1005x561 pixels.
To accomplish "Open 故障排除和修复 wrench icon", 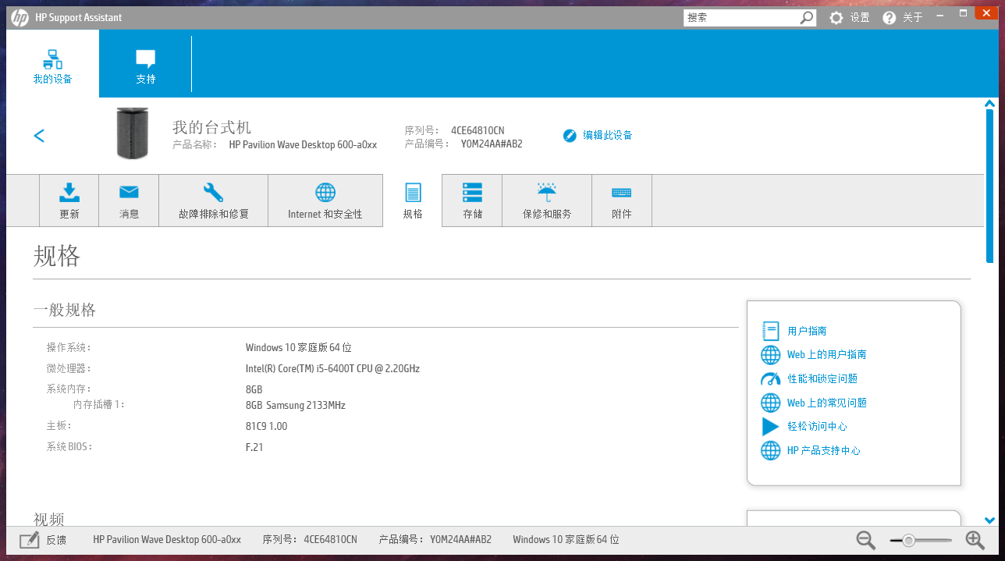I will 213,192.
